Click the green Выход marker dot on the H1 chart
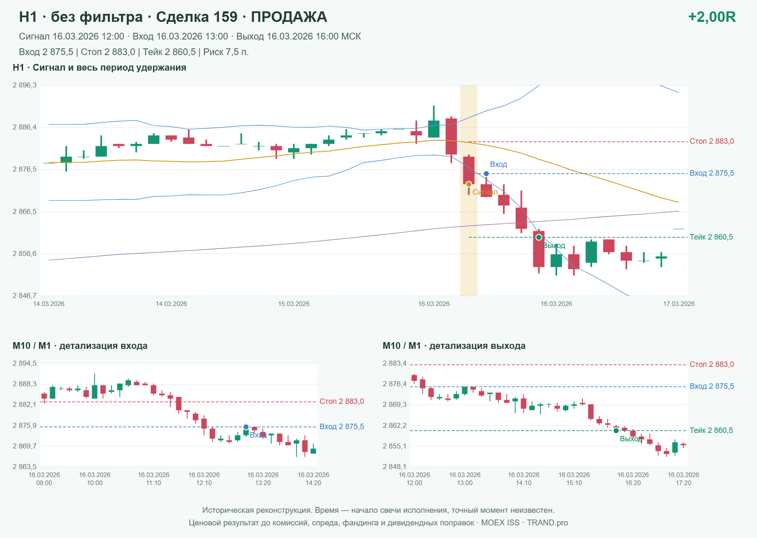Viewport: 757px width, 538px height. [539, 237]
